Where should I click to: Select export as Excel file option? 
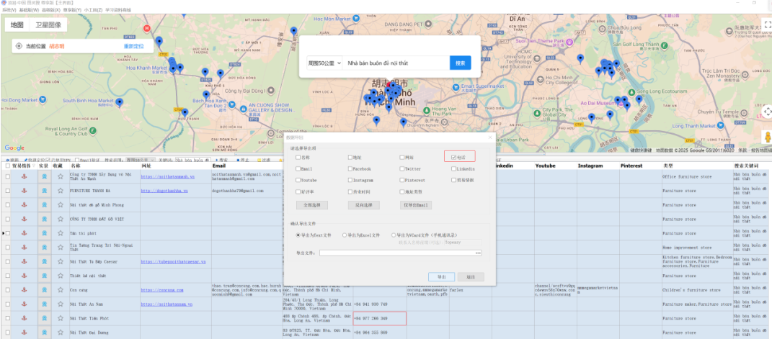tap(345, 235)
